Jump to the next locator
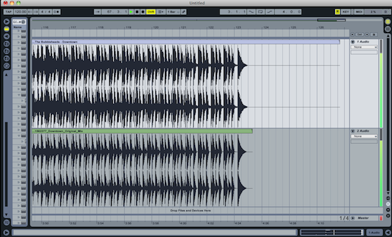Viewport: 392px width, 237px height. pyautogui.click(x=367, y=34)
